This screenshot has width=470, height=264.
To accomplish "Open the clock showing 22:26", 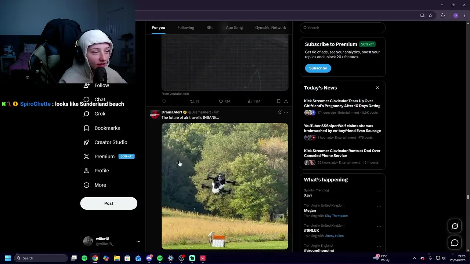I will (459, 258).
